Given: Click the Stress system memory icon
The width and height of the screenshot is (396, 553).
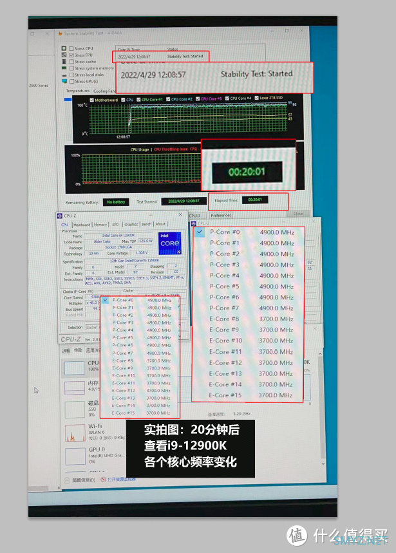Looking at the screenshot, I should (x=64, y=68).
